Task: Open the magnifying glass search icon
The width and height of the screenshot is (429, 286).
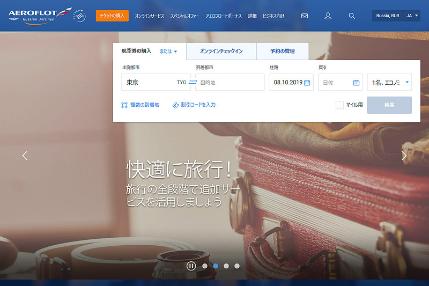Action: tap(352, 16)
